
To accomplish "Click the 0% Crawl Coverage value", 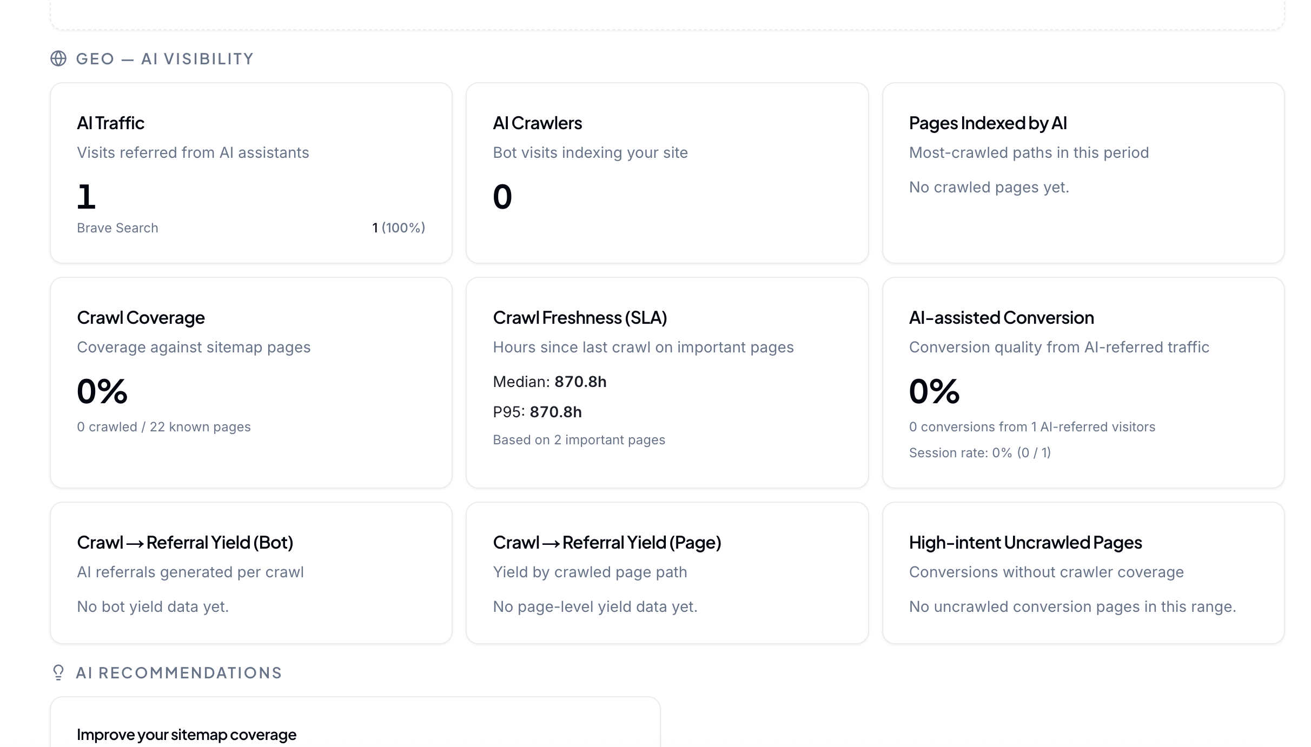I will [102, 392].
